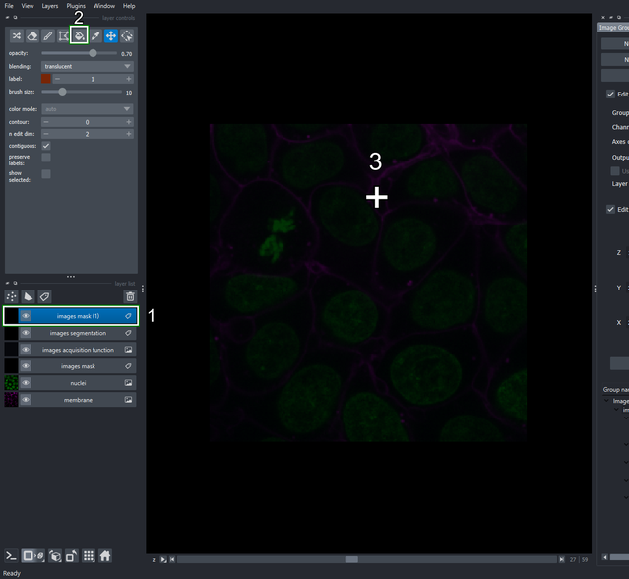Open the Plugins menu
This screenshot has width=629, height=579.
[x=76, y=6]
